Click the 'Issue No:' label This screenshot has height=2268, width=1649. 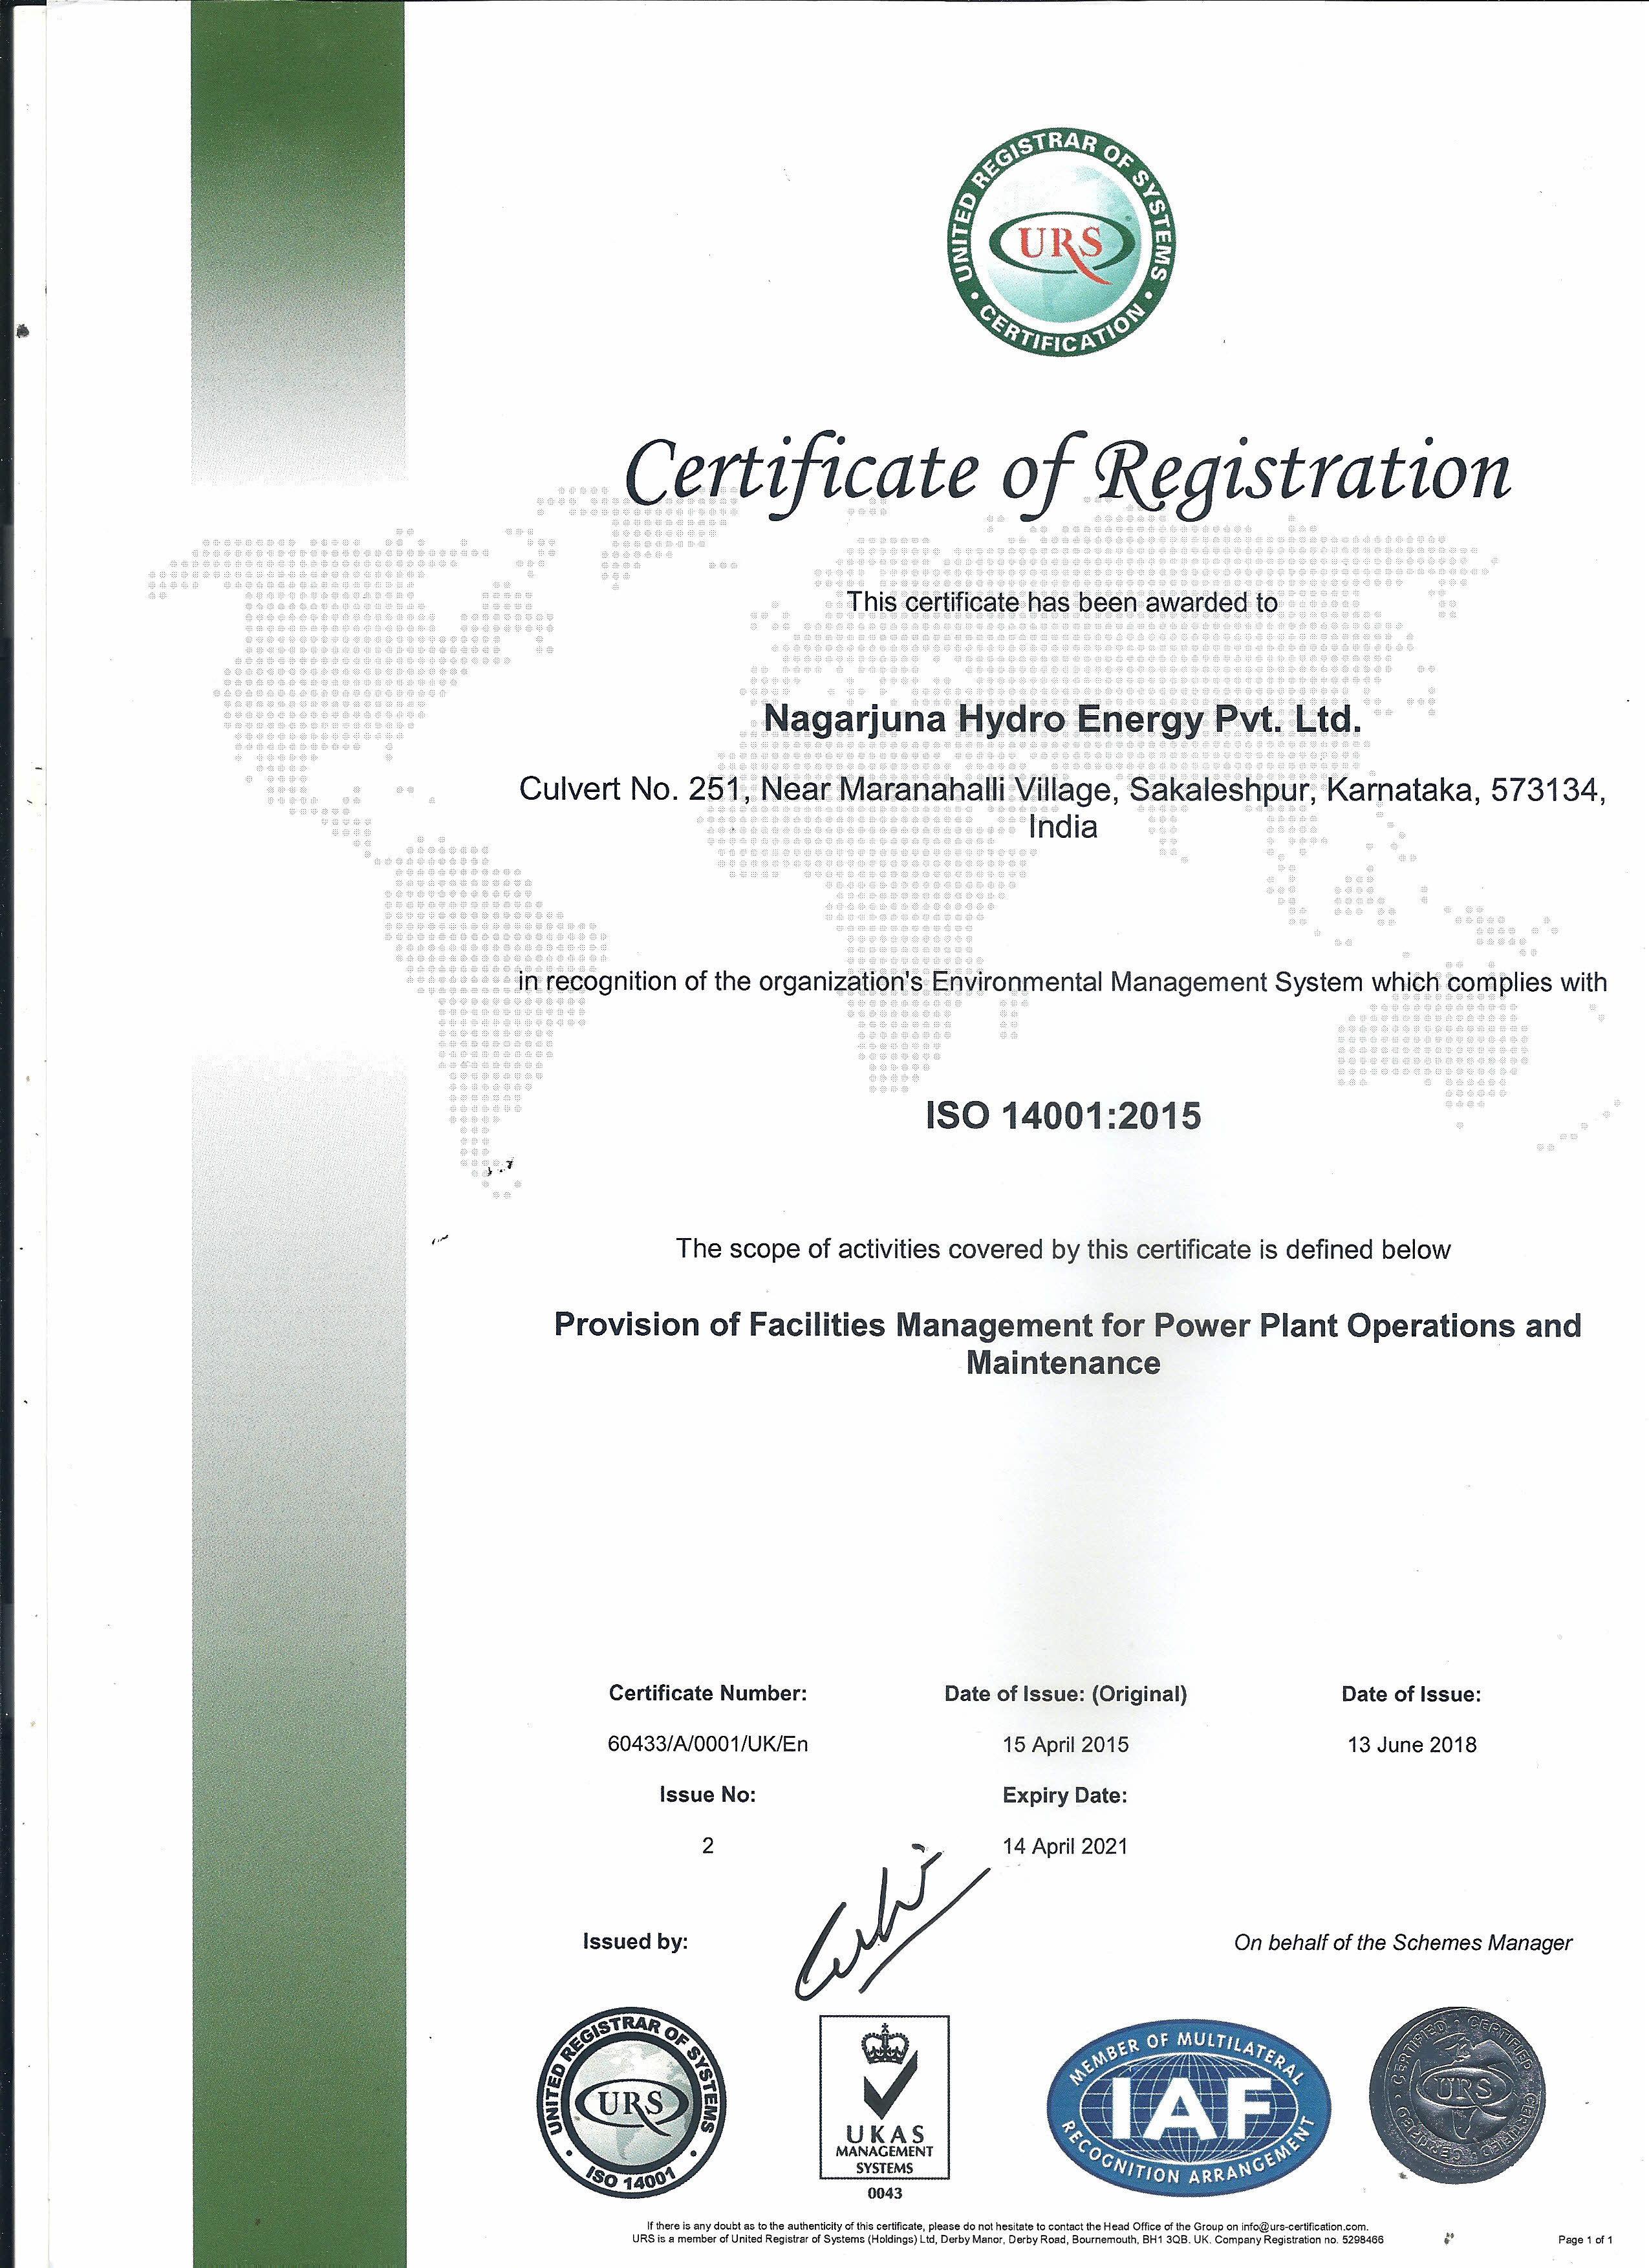pos(708,1795)
